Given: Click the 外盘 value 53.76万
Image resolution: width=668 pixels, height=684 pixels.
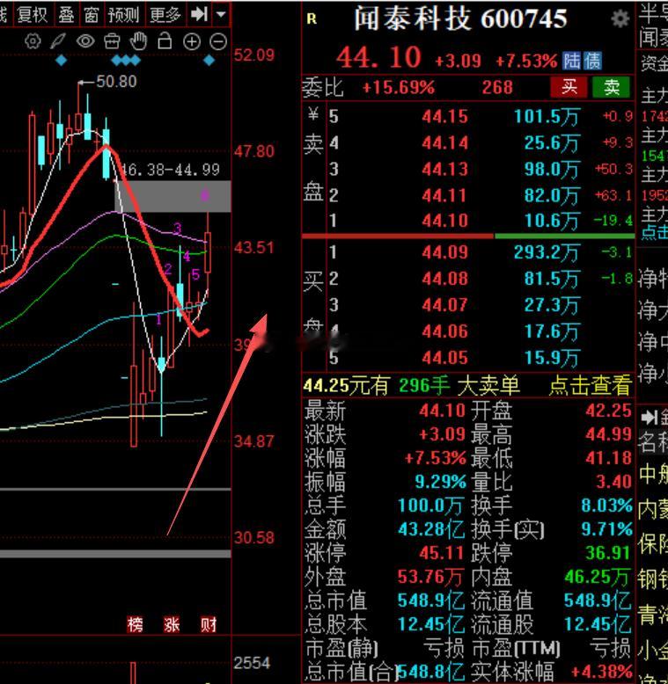Looking at the screenshot, I should pyautogui.click(x=430, y=577).
